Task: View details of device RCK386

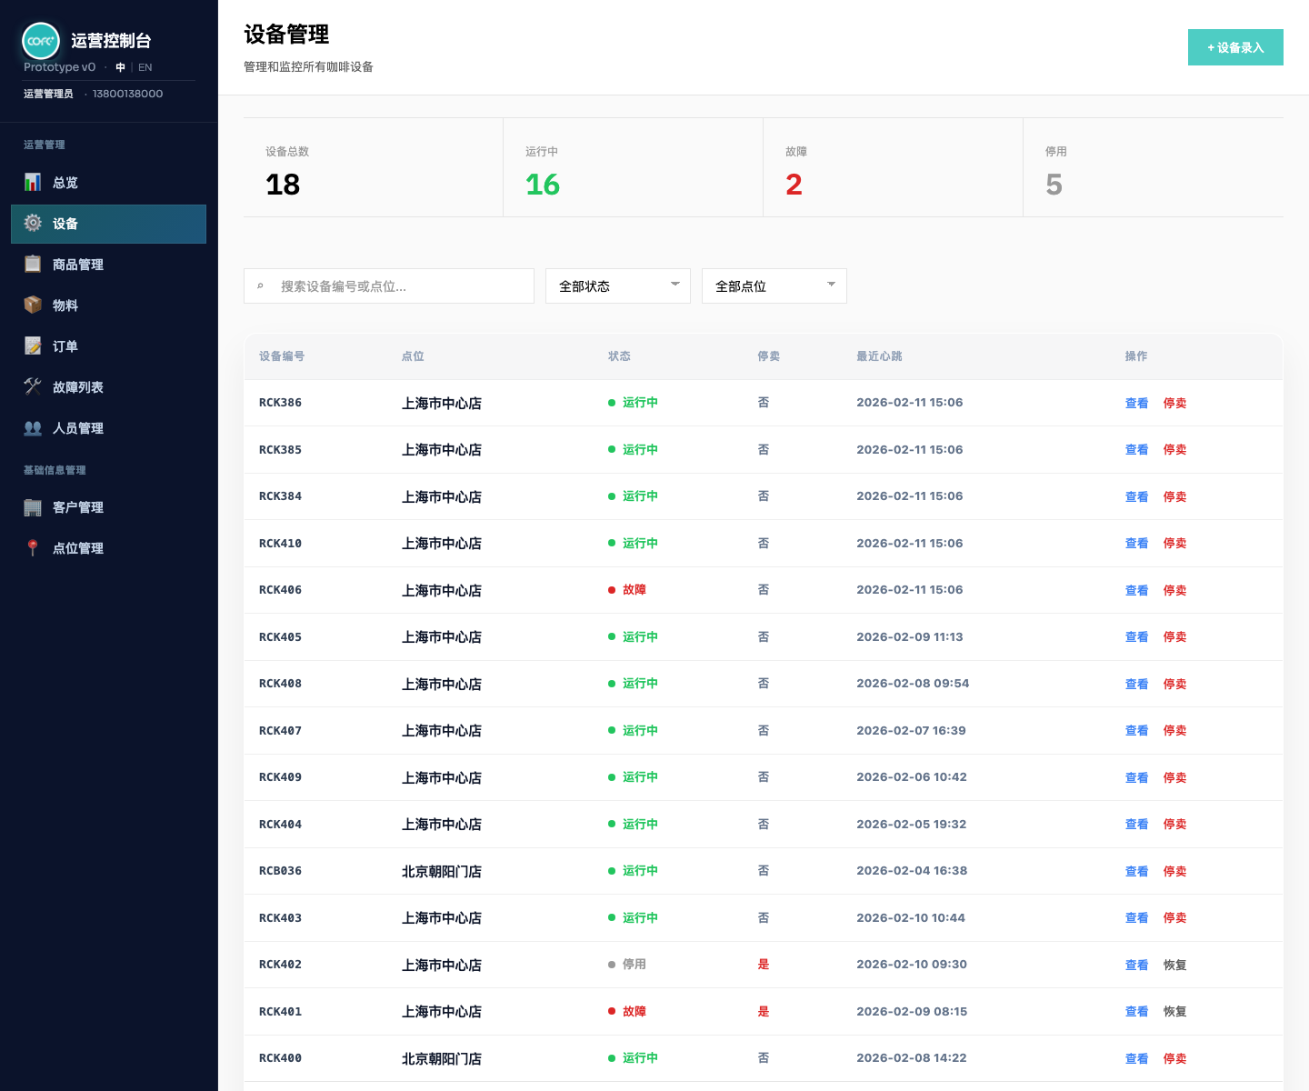Action: tap(1136, 403)
